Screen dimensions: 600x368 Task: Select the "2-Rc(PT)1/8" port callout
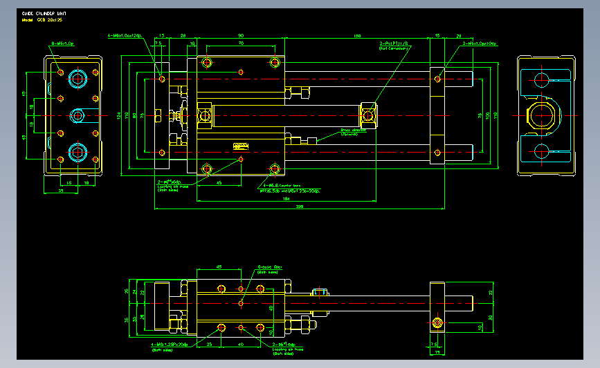(x=394, y=43)
